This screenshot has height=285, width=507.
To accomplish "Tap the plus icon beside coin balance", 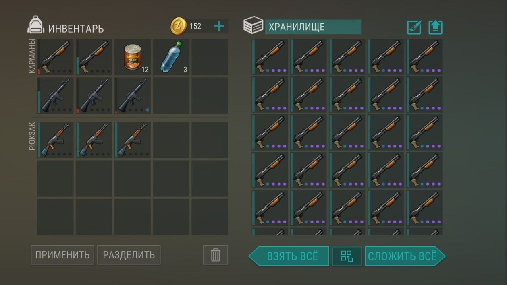I will point(219,27).
